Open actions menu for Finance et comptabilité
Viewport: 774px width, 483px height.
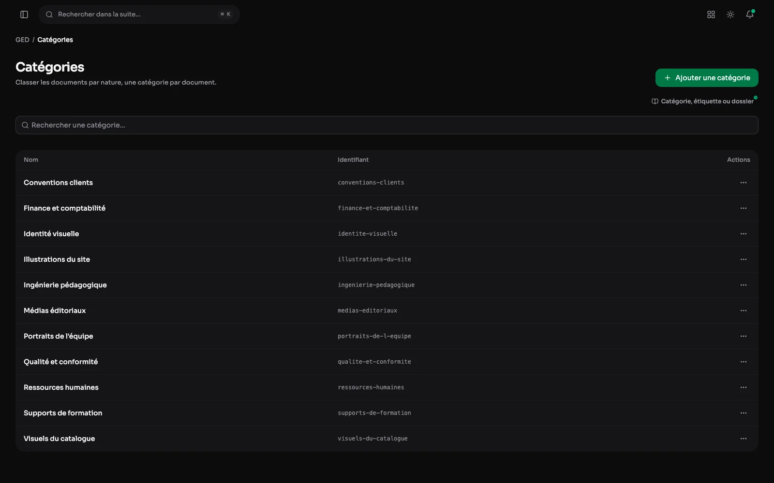pyautogui.click(x=744, y=208)
